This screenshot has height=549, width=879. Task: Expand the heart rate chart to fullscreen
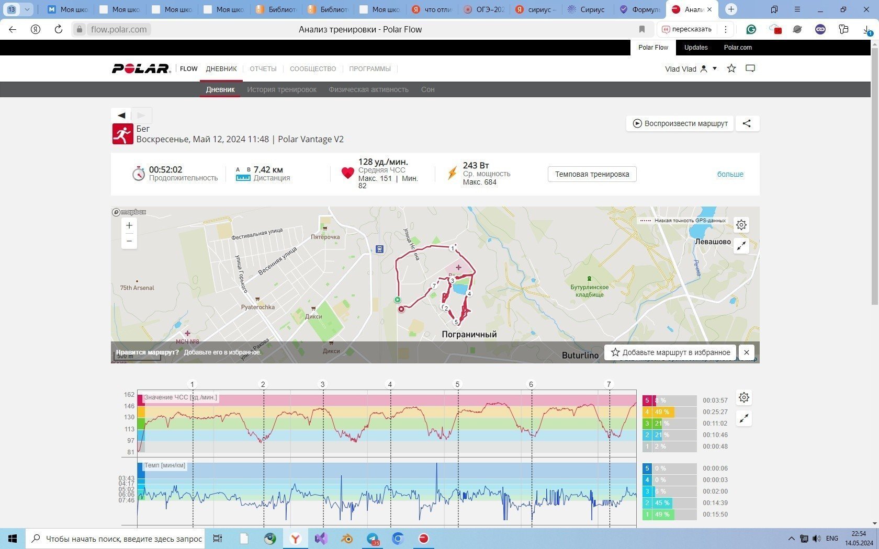[744, 418]
